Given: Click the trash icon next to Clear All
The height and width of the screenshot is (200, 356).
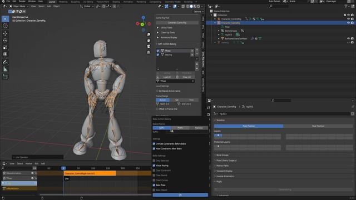Looking at the screenshot, I should click(177, 77).
